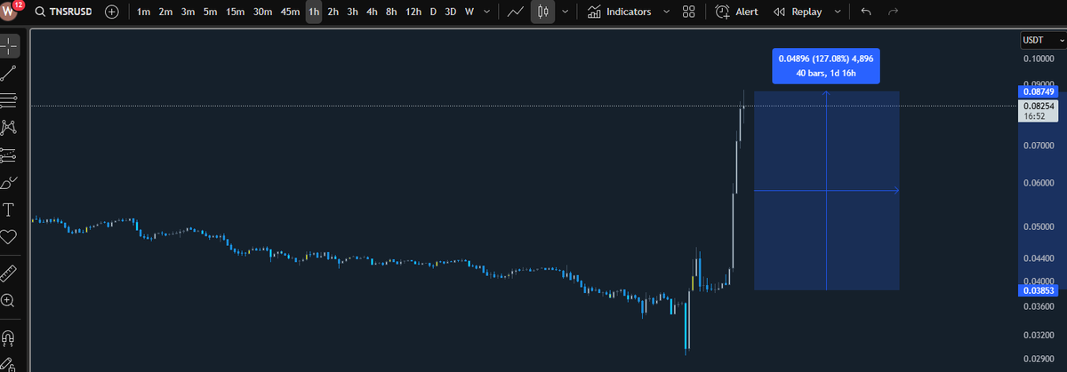Open the TNSRUSD symbol search
This screenshot has height=372, width=1067.
tap(64, 12)
